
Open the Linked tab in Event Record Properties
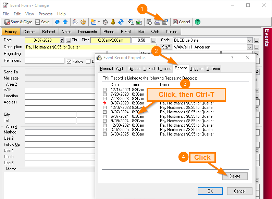click(149, 69)
